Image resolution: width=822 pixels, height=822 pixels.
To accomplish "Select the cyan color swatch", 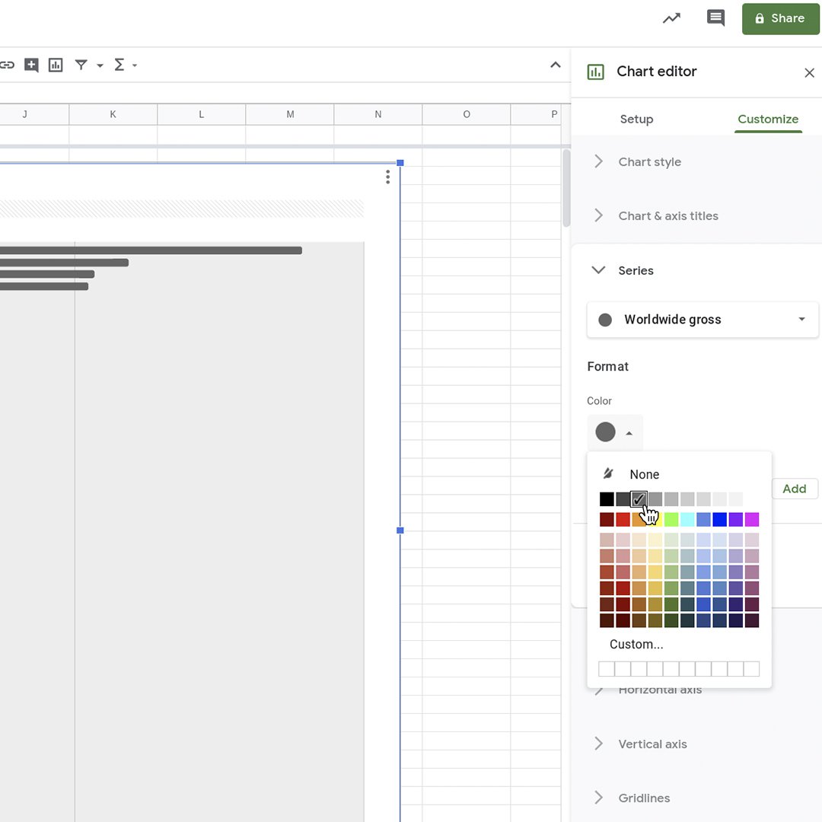I will (687, 520).
